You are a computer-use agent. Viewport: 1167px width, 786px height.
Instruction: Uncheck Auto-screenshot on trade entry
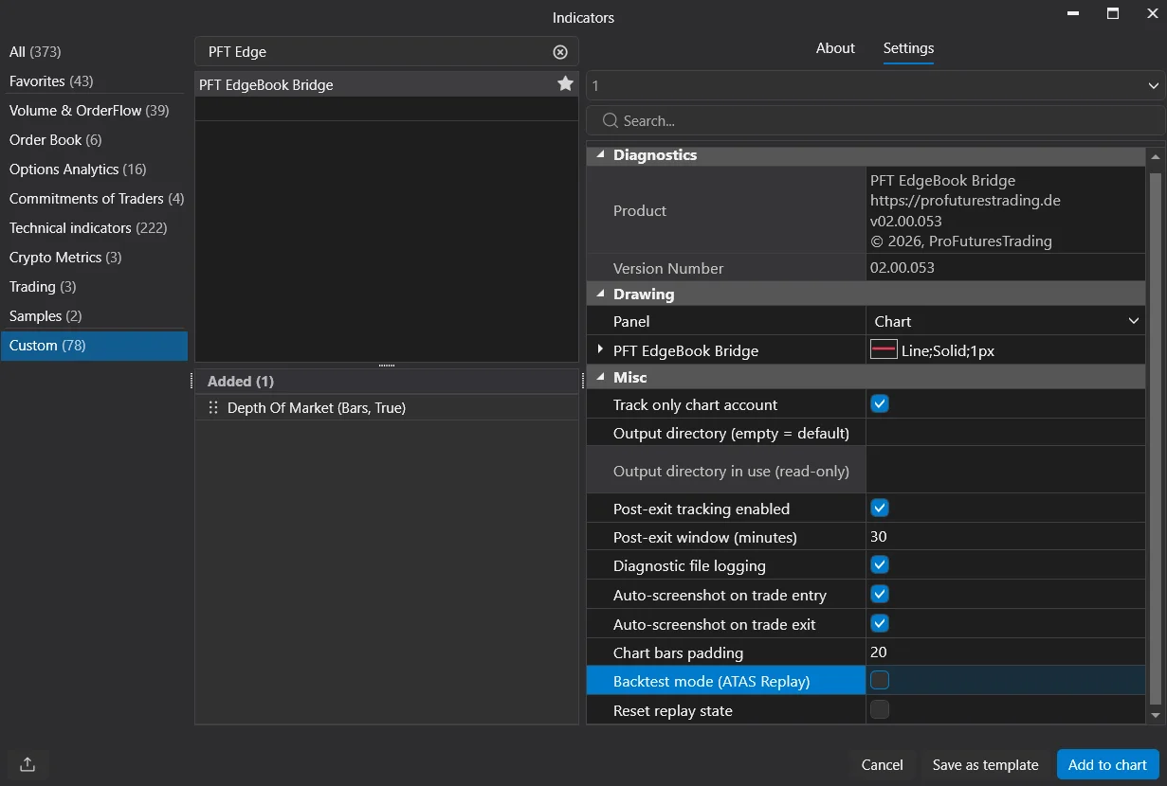tap(880, 595)
